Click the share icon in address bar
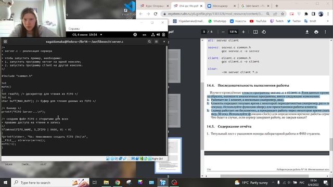The height and width of the screenshot is (187, 333). (x=275, y=14)
